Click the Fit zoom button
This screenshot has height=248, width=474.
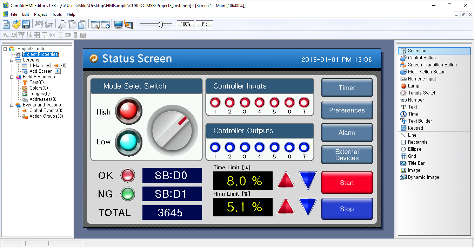[204, 24]
